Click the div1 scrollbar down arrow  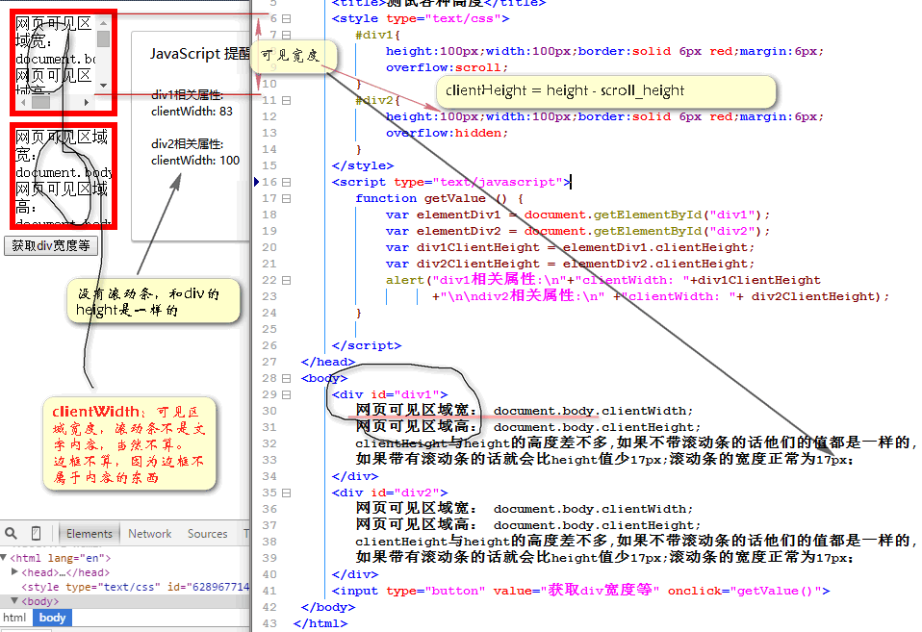click(x=104, y=86)
